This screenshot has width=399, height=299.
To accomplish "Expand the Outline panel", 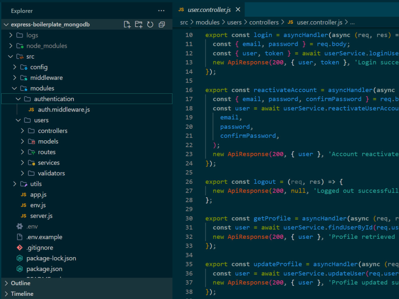I will click(6, 283).
